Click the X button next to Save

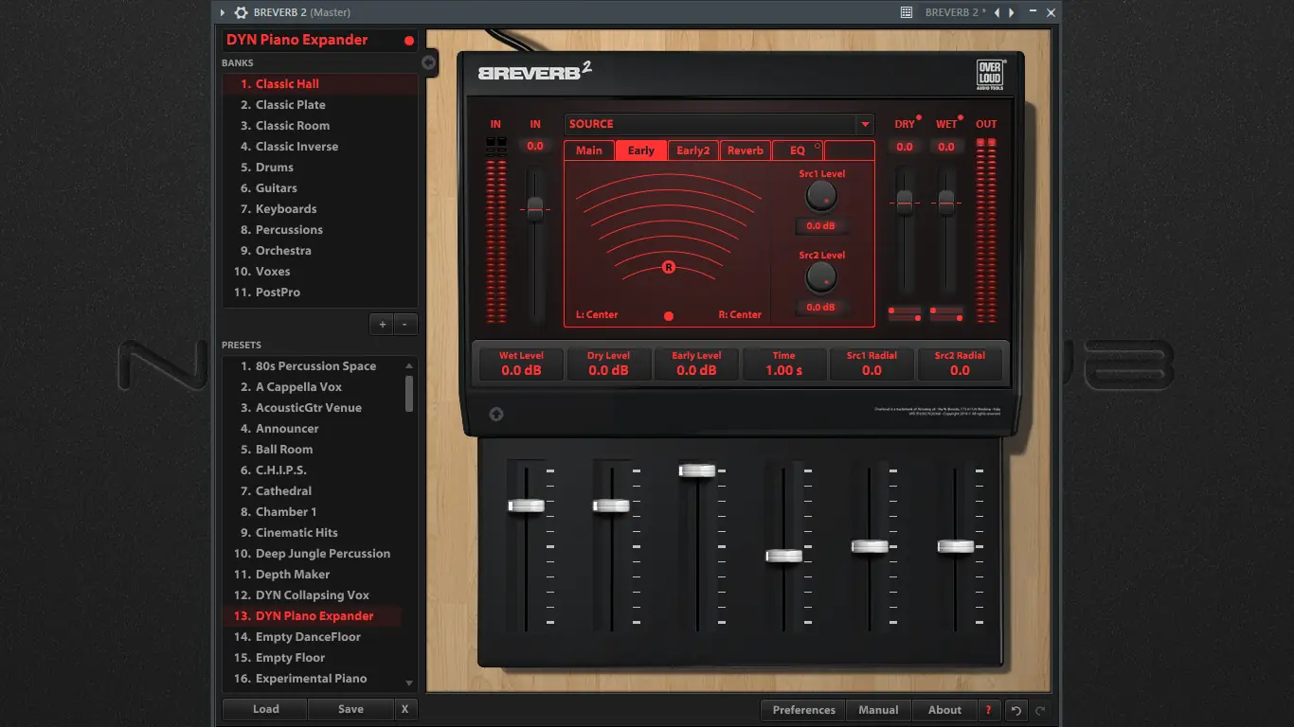[x=404, y=709]
